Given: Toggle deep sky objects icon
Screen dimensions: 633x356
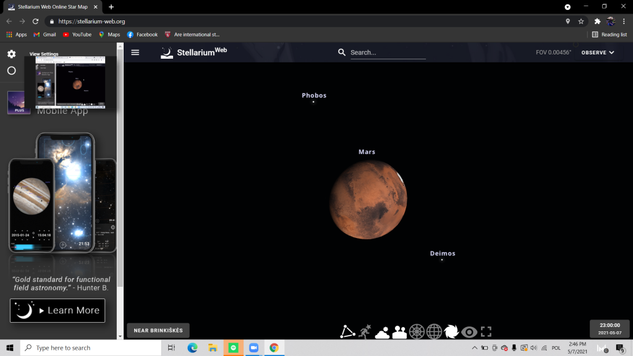Looking at the screenshot, I should 452,332.
